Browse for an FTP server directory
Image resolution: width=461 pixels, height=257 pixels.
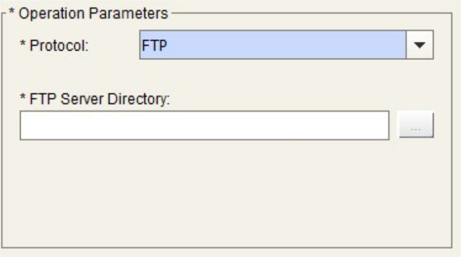417,127
